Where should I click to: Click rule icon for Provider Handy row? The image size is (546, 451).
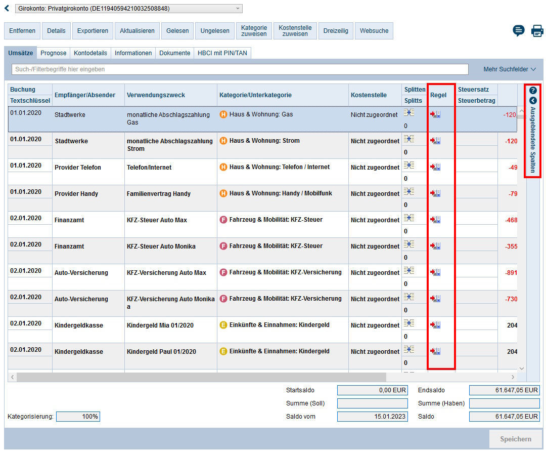[x=435, y=193]
